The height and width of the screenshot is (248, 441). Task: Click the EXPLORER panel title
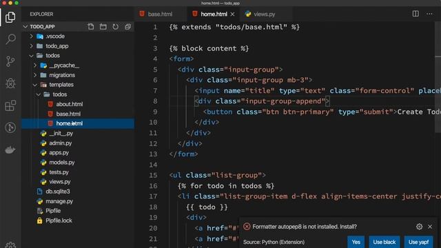(41, 14)
